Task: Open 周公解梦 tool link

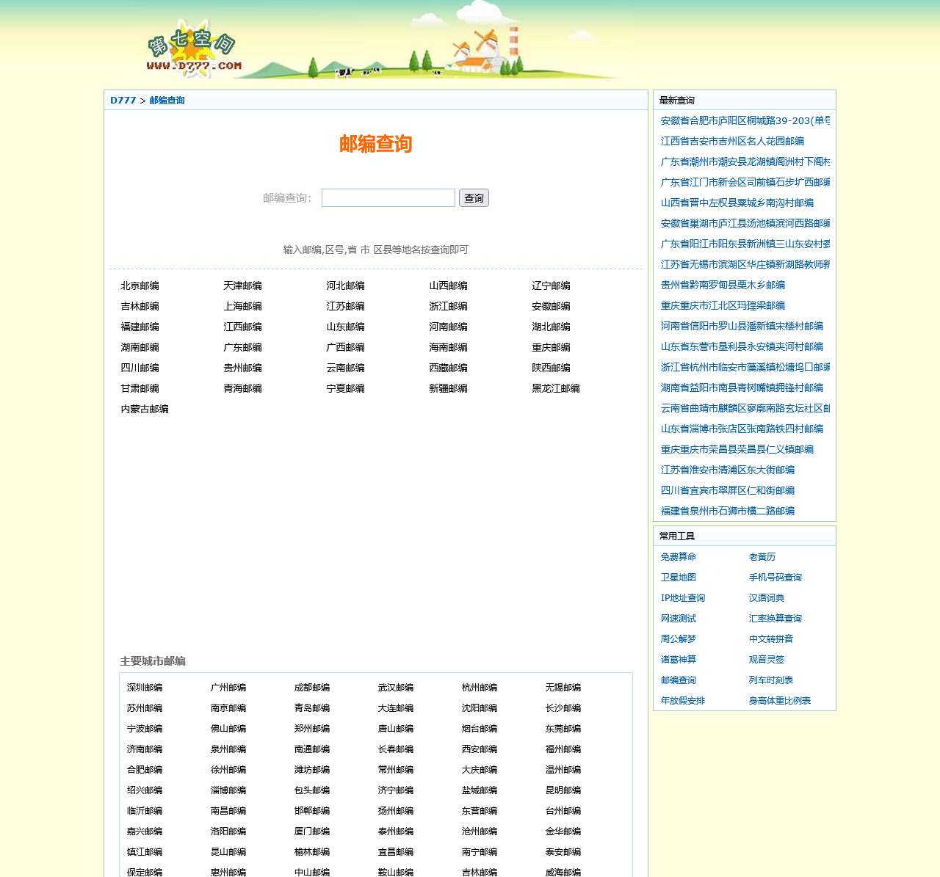Action: click(x=678, y=638)
